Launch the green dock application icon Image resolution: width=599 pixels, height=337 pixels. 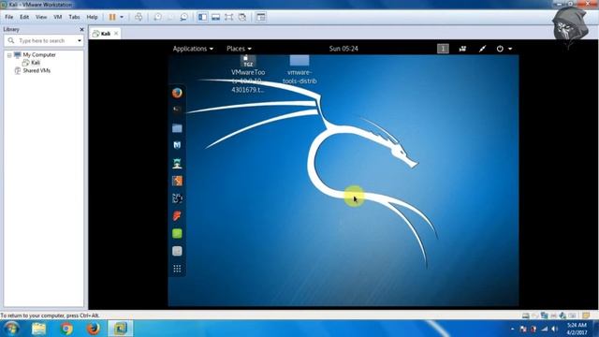[177, 233]
